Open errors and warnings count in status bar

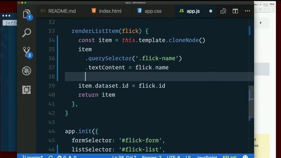tap(67, 157)
